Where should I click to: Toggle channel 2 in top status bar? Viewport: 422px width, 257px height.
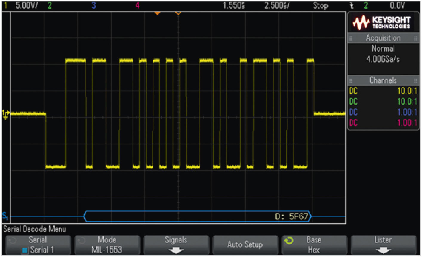[x=50, y=6]
